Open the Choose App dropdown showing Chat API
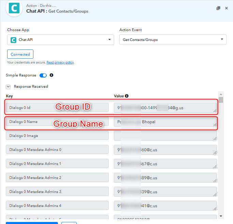Viewport: 233px width, 224px height. click(x=61, y=40)
